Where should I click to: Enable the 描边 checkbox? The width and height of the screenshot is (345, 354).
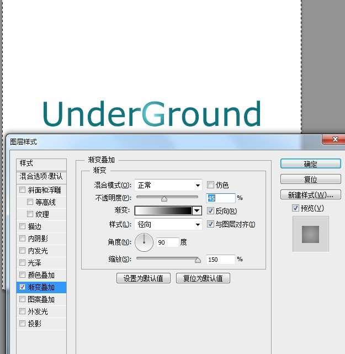[x=22, y=226]
